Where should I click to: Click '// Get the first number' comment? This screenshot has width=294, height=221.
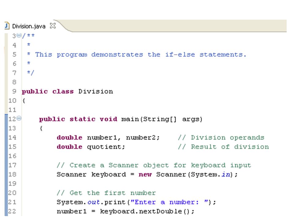[106, 193]
